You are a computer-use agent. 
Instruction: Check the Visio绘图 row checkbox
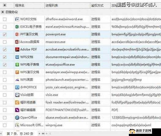point(5,95)
